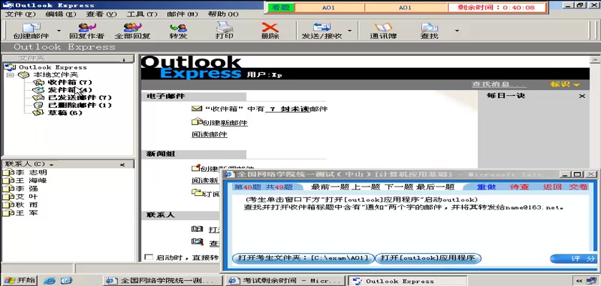Open the 草稿 (6) folder
Viewport: 601px width, 286px height.
click(x=65, y=113)
